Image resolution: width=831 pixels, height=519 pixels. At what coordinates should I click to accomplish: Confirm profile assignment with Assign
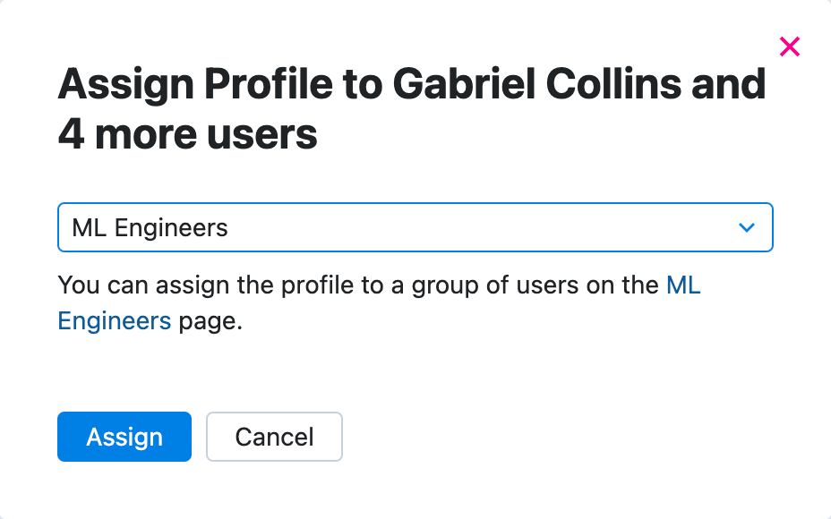pos(124,437)
